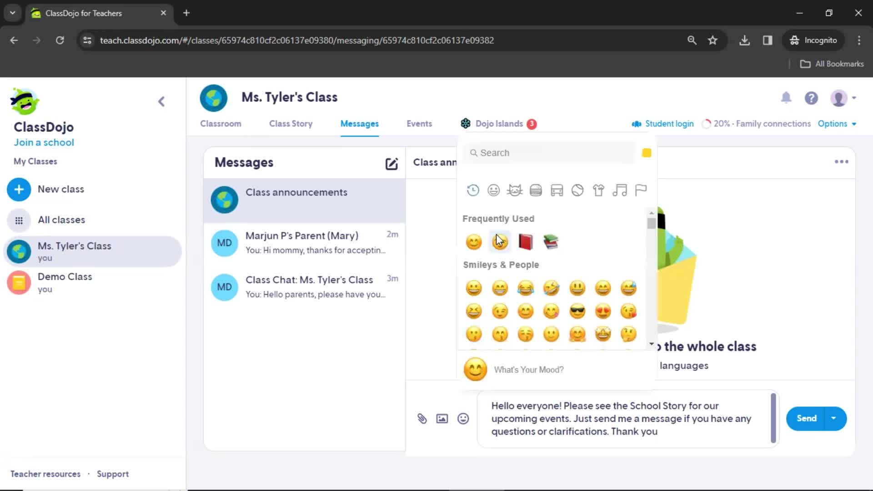This screenshot has width=873, height=491.
Task: Click the insert photo icon
Action: pos(442,419)
